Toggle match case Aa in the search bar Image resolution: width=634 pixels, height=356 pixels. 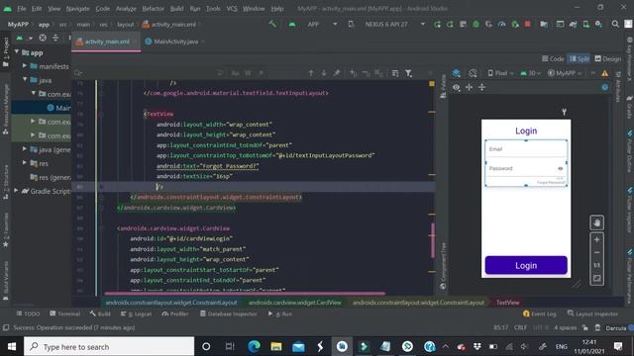click(235, 73)
